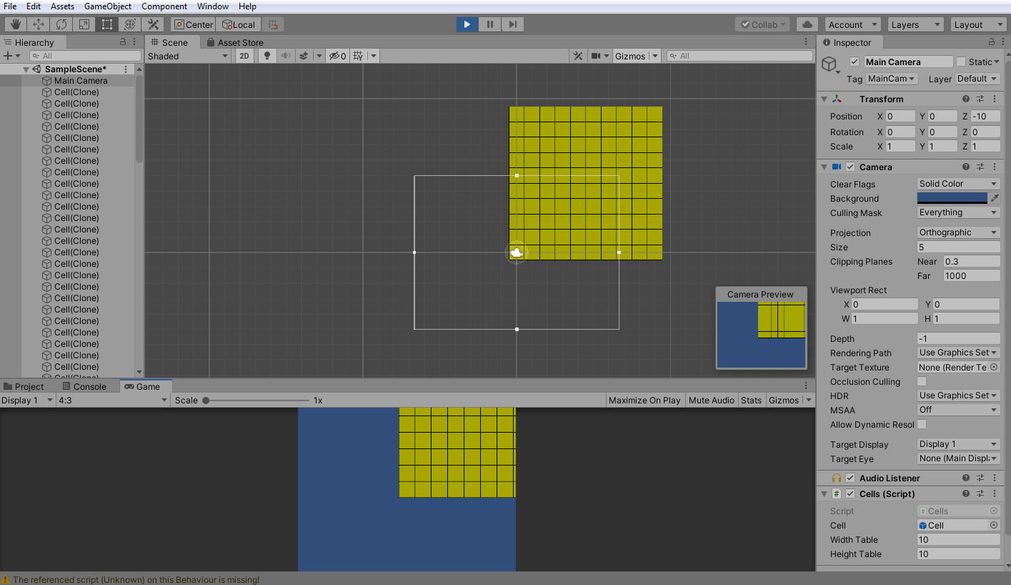Viewport: 1011px width, 585px height.
Task: Toggle Center pivot mode
Action: [x=193, y=24]
